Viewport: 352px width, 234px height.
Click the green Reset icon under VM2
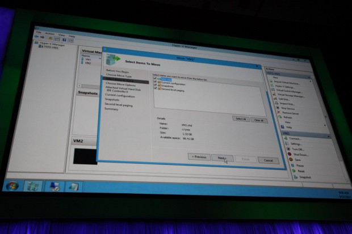(294, 171)
